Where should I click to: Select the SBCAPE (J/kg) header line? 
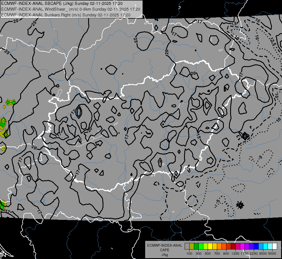coord(62,3)
